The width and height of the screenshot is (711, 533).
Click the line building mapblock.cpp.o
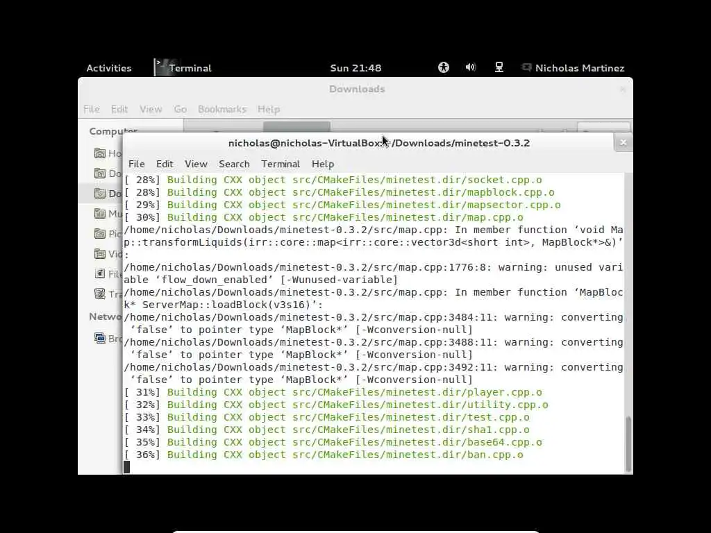tap(339, 192)
